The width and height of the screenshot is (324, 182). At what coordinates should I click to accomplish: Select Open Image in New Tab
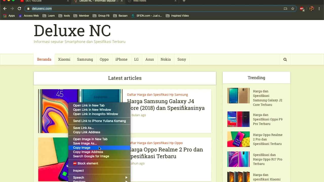point(99,139)
